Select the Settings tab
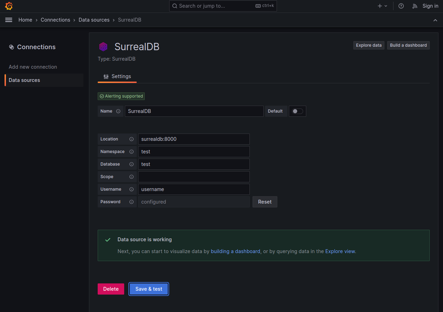The width and height of the screenshot is (443, 312). click(x=117, y=76)
